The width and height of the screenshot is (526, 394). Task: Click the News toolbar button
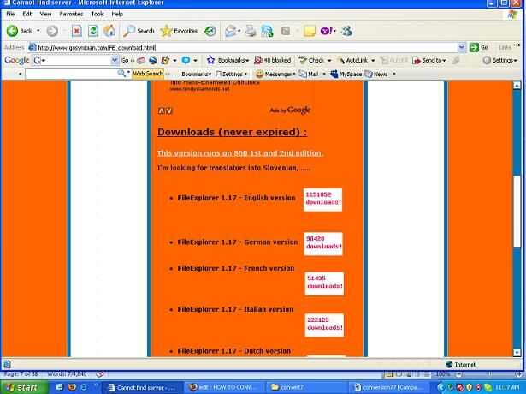click(x=376, y=74)
